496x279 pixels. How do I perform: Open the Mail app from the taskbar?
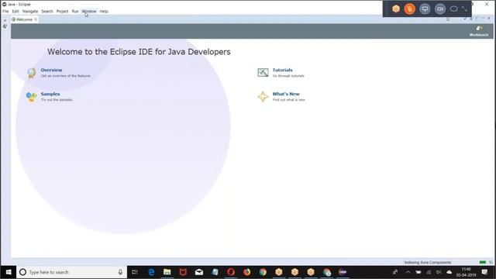(x=199, y=272)
